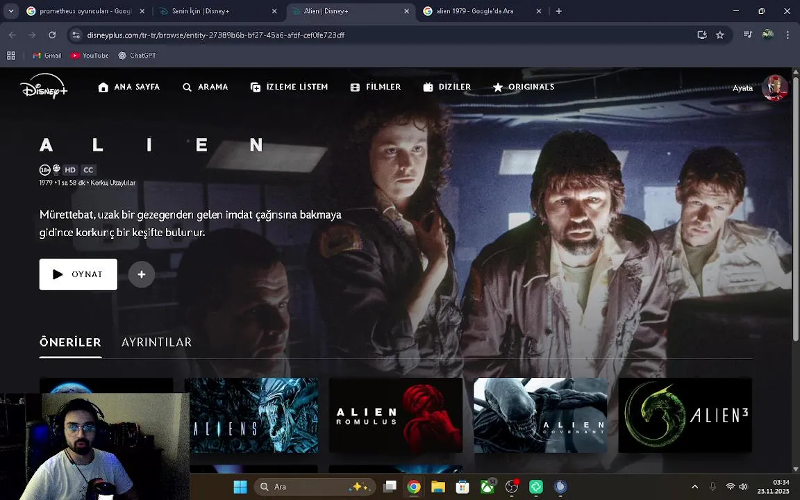Add Alien to watchlist with plus button
Image resolution: width=800 pixels, height=500 pixels.
[x=142, y=274]
